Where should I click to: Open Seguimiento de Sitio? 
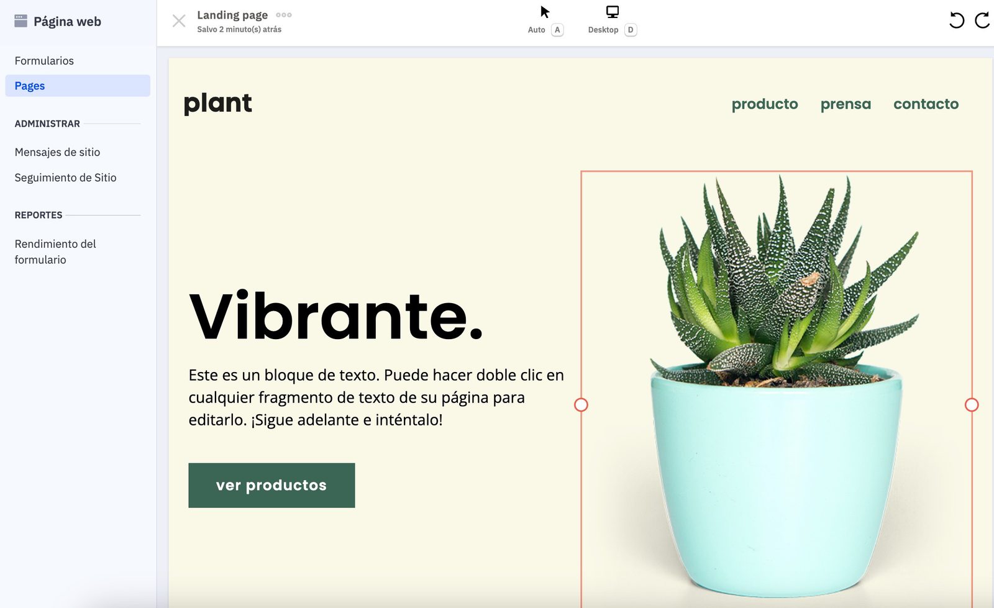coord(65,178)
